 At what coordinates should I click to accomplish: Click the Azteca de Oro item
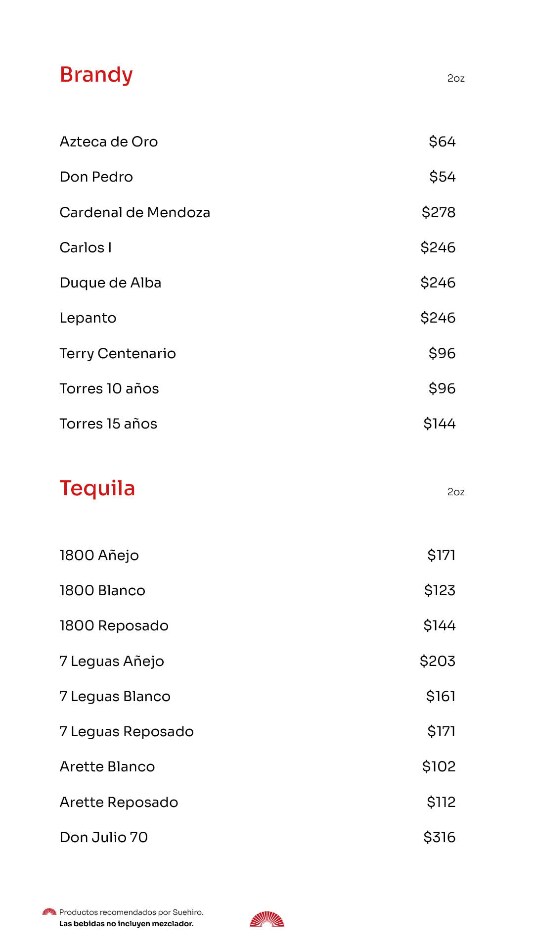coord(109,142)
